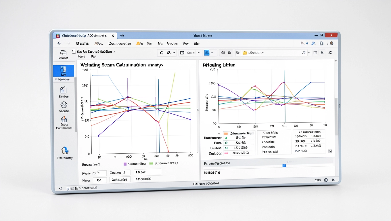This screenshot has width=391, height=221.
Task: Click the blue slider handle below tables
Action: tap(284, 165)
